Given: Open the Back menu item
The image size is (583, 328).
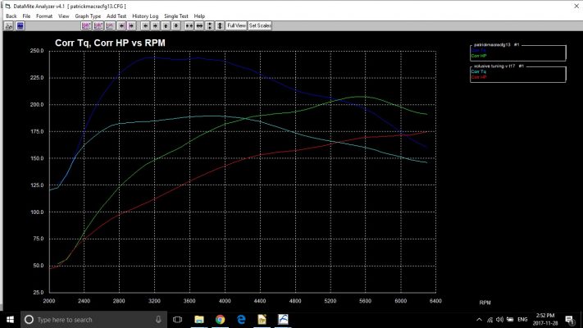Looking at the screenshot, I should pos(11,16).
